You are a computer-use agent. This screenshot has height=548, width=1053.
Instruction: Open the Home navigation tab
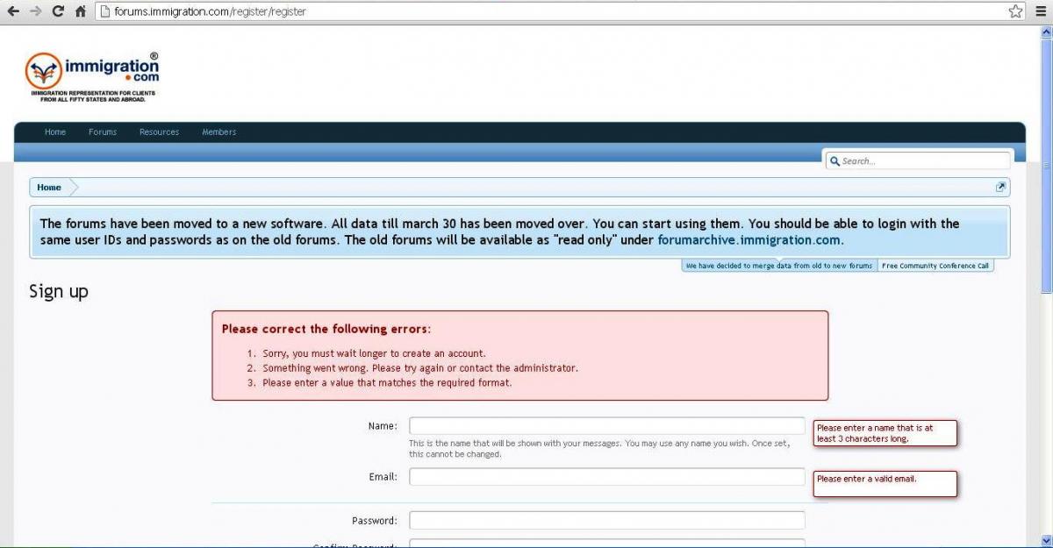pyautogui.click(x=55, y=132)
